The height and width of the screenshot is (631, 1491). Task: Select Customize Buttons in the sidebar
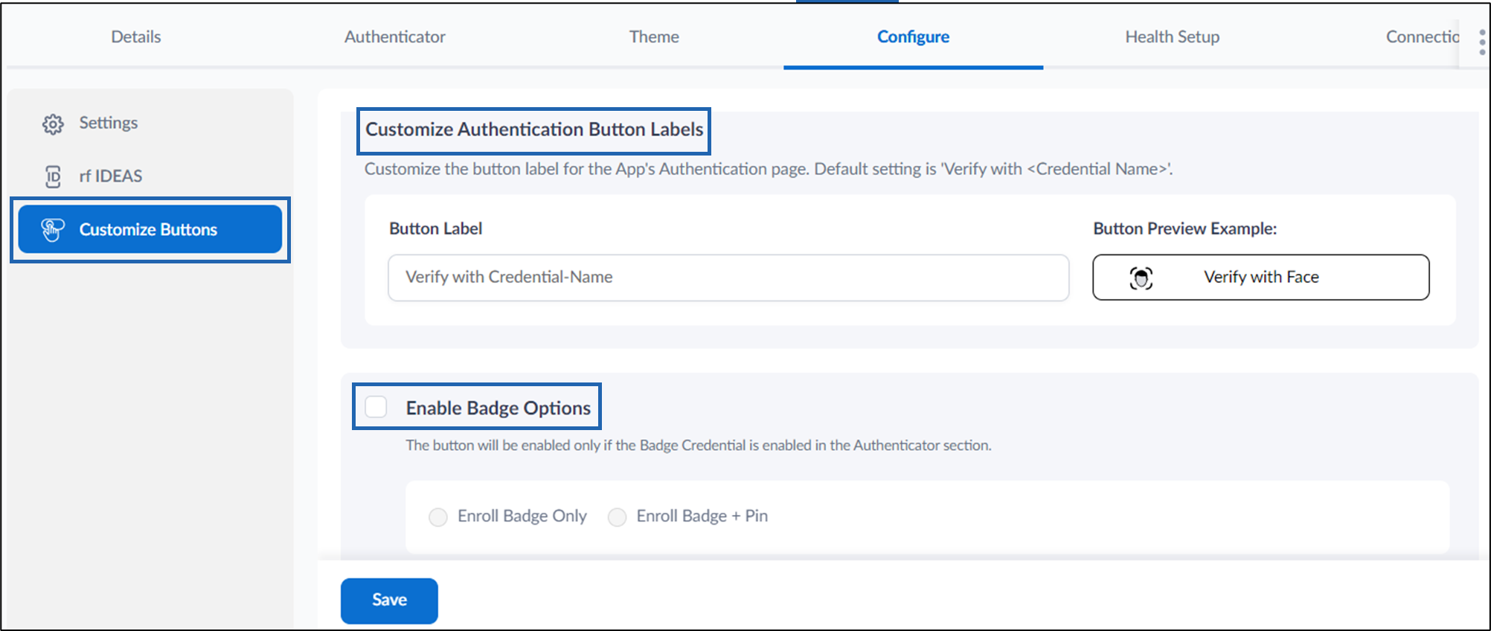150,229
